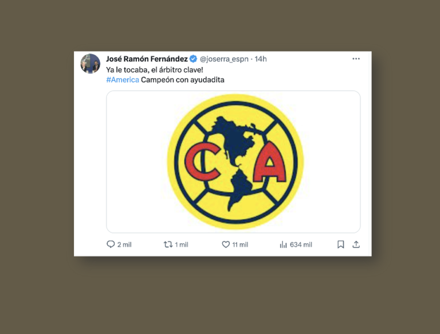The width and height of the screenshot is (440, 334).
Task: Expand the Club América crest image
Action: point(233,162)
